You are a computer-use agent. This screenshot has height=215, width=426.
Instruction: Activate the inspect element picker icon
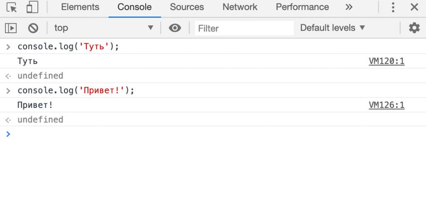(x=12, y=7)
